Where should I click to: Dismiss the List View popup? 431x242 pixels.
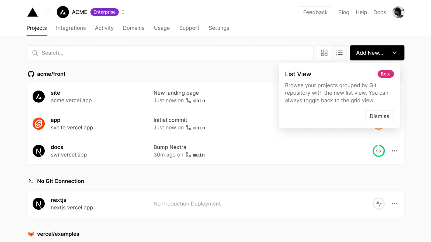(379, 116)
